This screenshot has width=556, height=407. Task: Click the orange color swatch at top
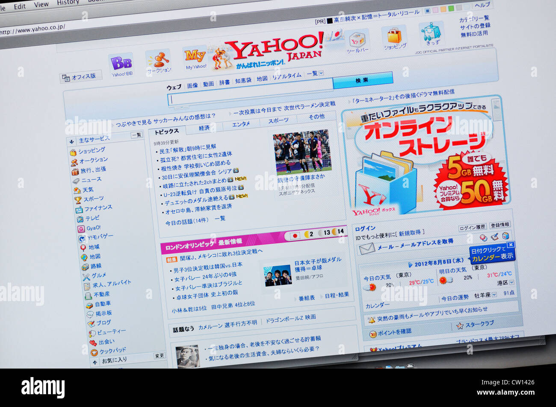point(444,9)
